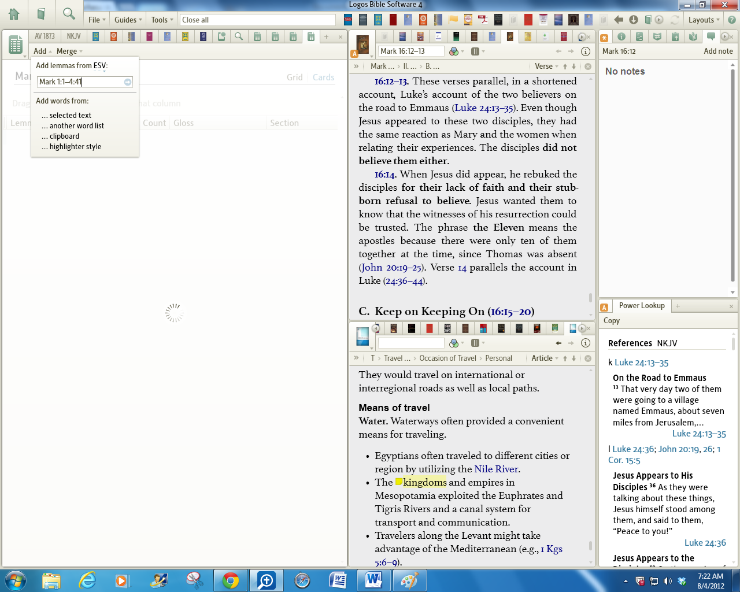Expand the File menu
Viewport: 740px width, 592px height.
coord(97,20)
